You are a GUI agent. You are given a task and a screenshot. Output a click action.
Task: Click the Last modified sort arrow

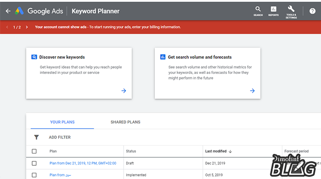tap(230, 151)
